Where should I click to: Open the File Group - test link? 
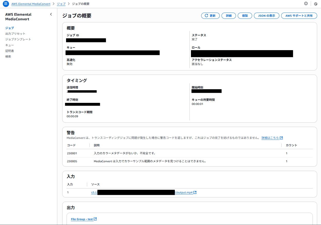tap(82, 219)
